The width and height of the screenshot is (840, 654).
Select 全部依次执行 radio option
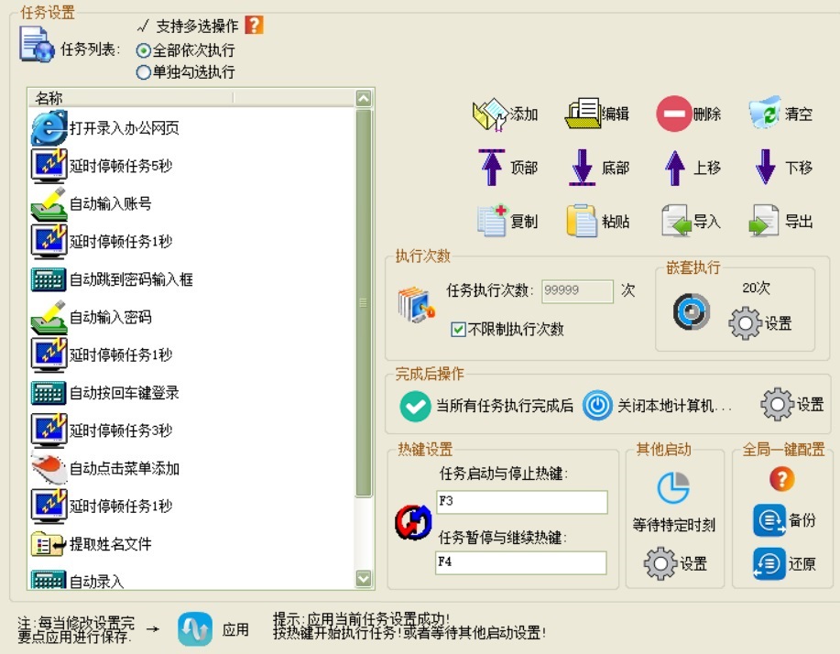click(x=144, y=50)
